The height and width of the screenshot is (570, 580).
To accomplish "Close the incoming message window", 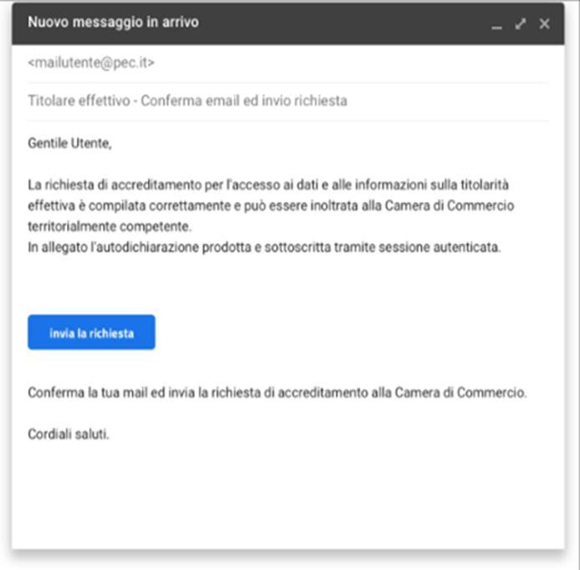I will pyautogui.click(x=544, y=24).
